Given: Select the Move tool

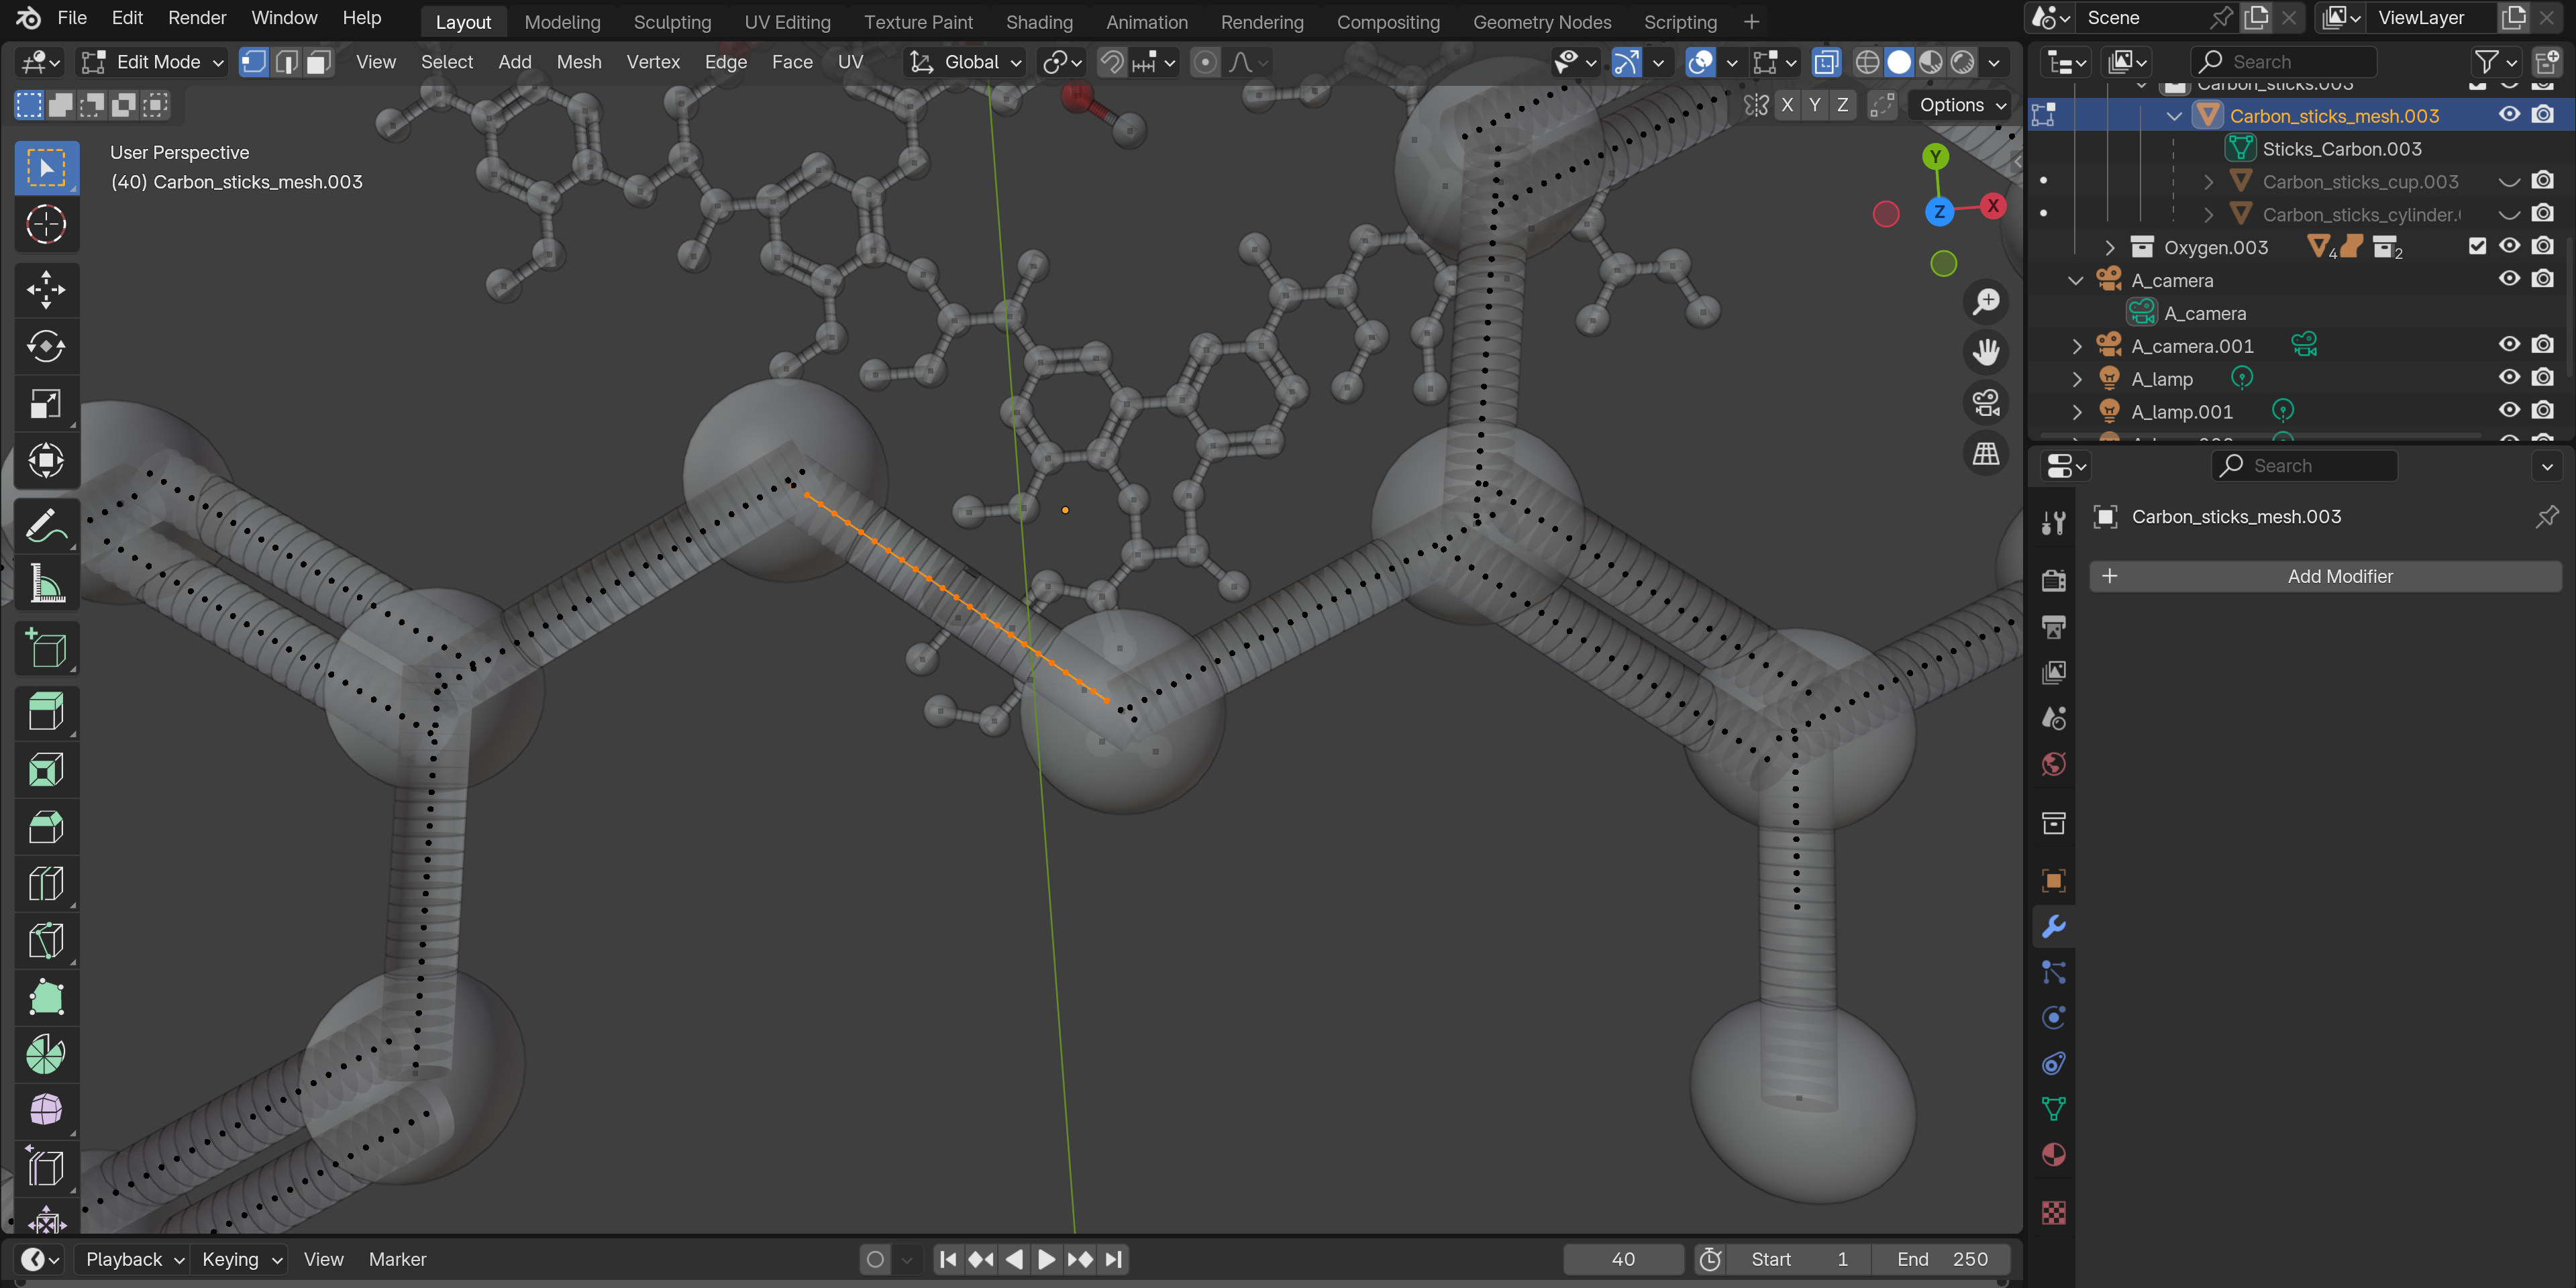Looking at the screenshot, I should point(46,290).
